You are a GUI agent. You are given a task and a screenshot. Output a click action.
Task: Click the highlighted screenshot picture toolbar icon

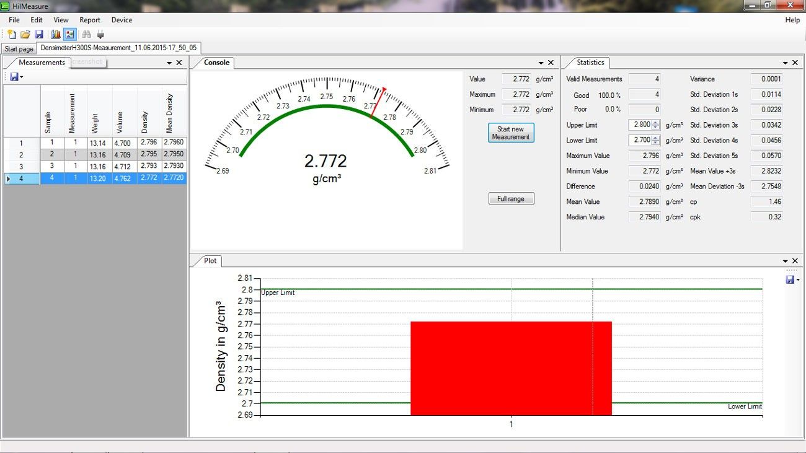[x=69, y=35]
